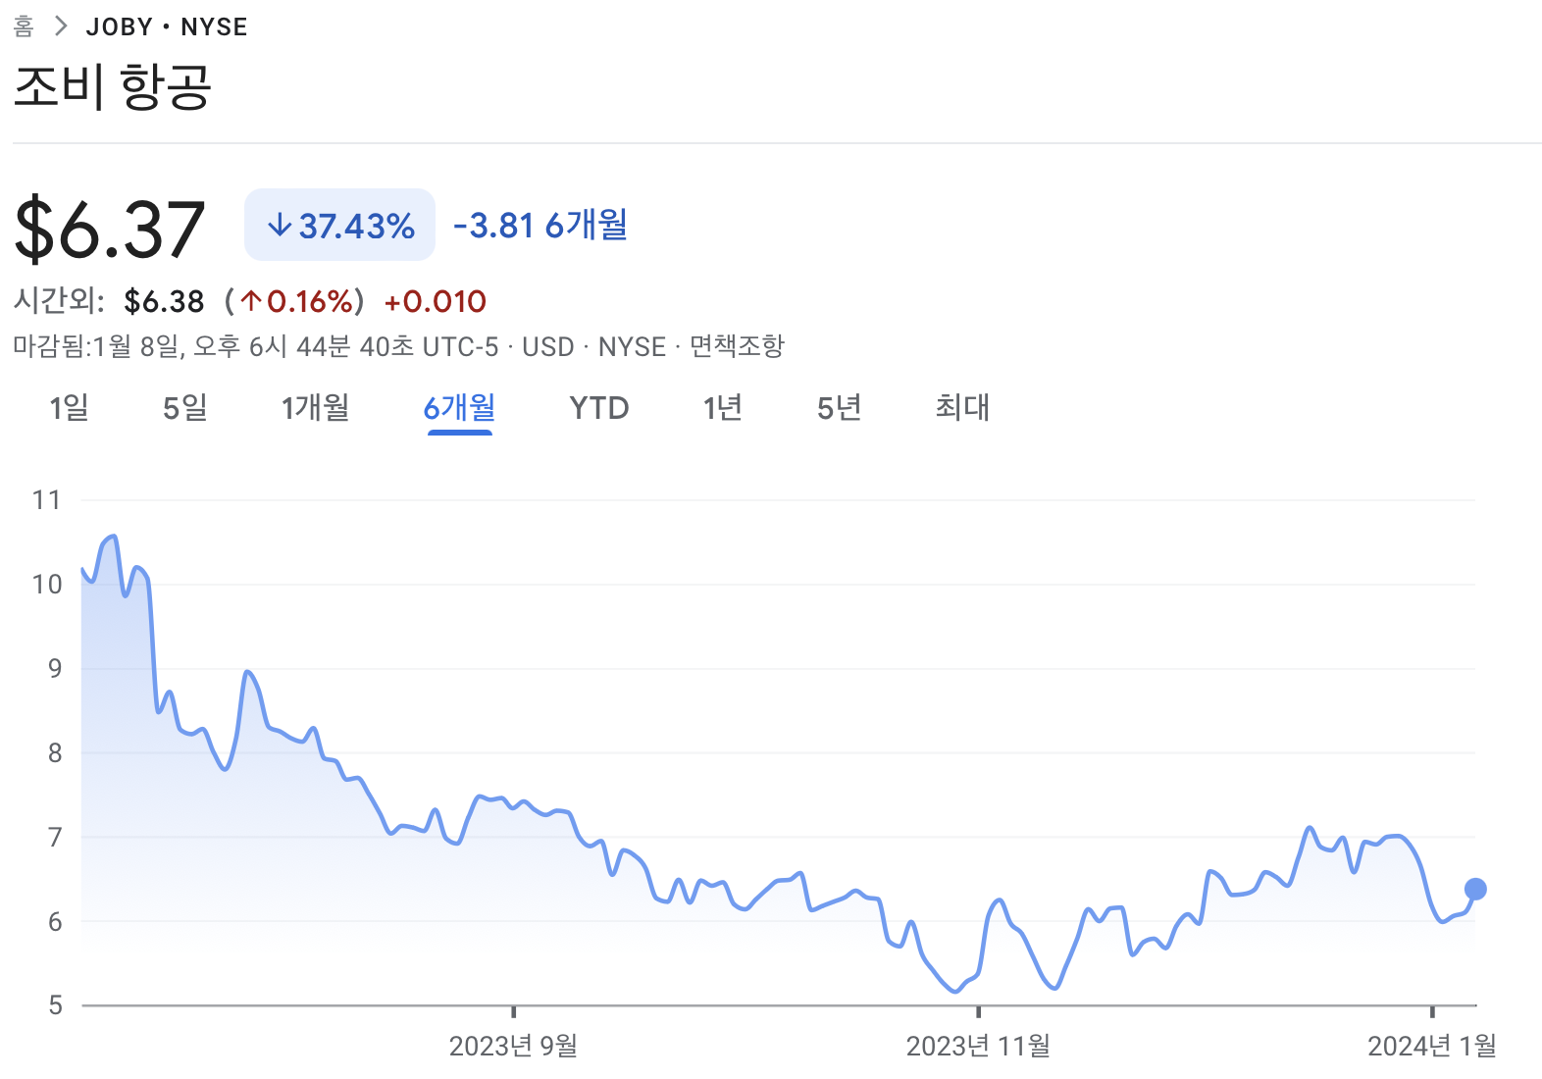The image size is (1542, 1079).
Task: Click the 조비 항공 company title
Action: click(x=113, y=87)
